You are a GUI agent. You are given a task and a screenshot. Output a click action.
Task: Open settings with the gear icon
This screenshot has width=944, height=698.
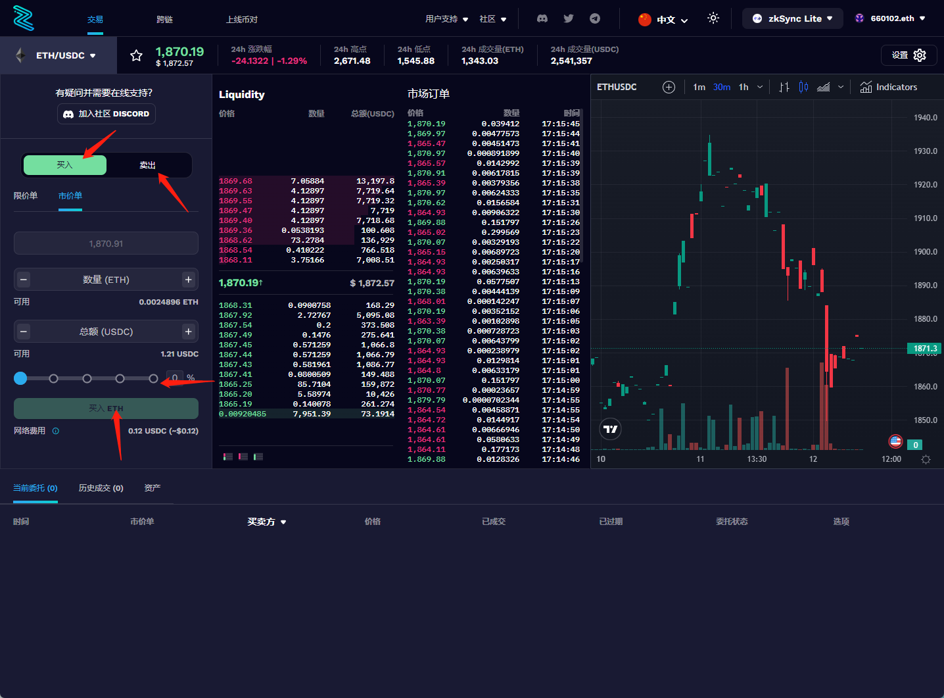click(920, 55)
